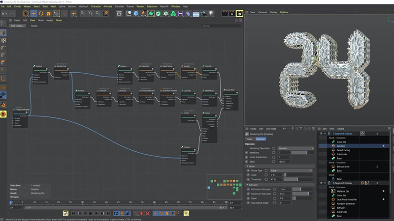This screenshot has width=394, height=221.
Task: Select the Dual Mesh Modifier stack item
Action: coord(347,199)
